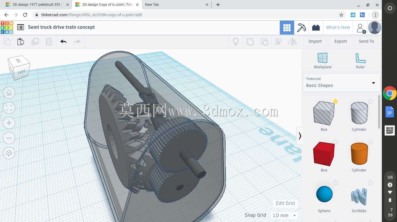The width and height of the screenshot is (397, 222).
Task: Open the QR code app in shelf
Action: (x=390, y=130)
